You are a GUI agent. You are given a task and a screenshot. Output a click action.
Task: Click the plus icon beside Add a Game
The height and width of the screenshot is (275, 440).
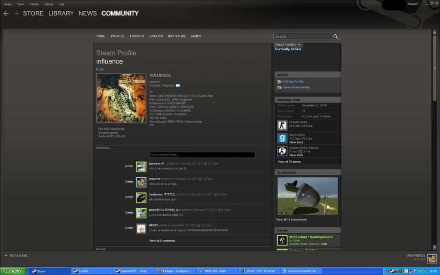point(6,255)
